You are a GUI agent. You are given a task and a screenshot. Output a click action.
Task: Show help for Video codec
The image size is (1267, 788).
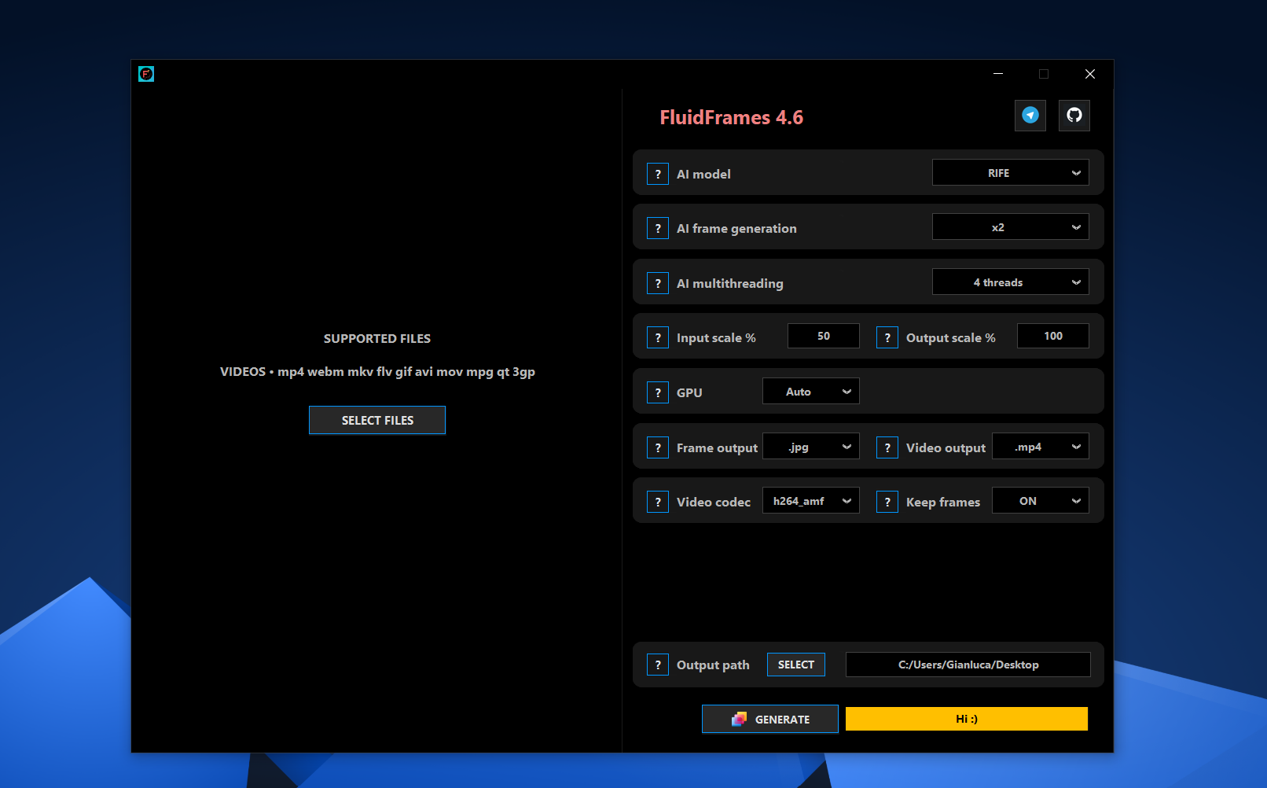658,502
